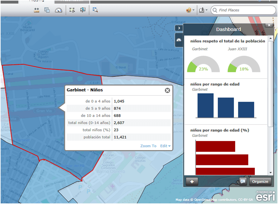Viewport: 278px width, 204px height.
Task: Add a new dashboard widget with plus
Action: [192, 182]
